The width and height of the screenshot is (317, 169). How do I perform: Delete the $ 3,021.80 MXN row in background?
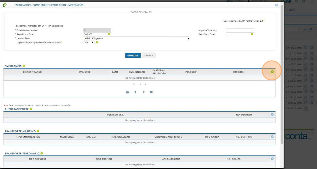point(312,86)
